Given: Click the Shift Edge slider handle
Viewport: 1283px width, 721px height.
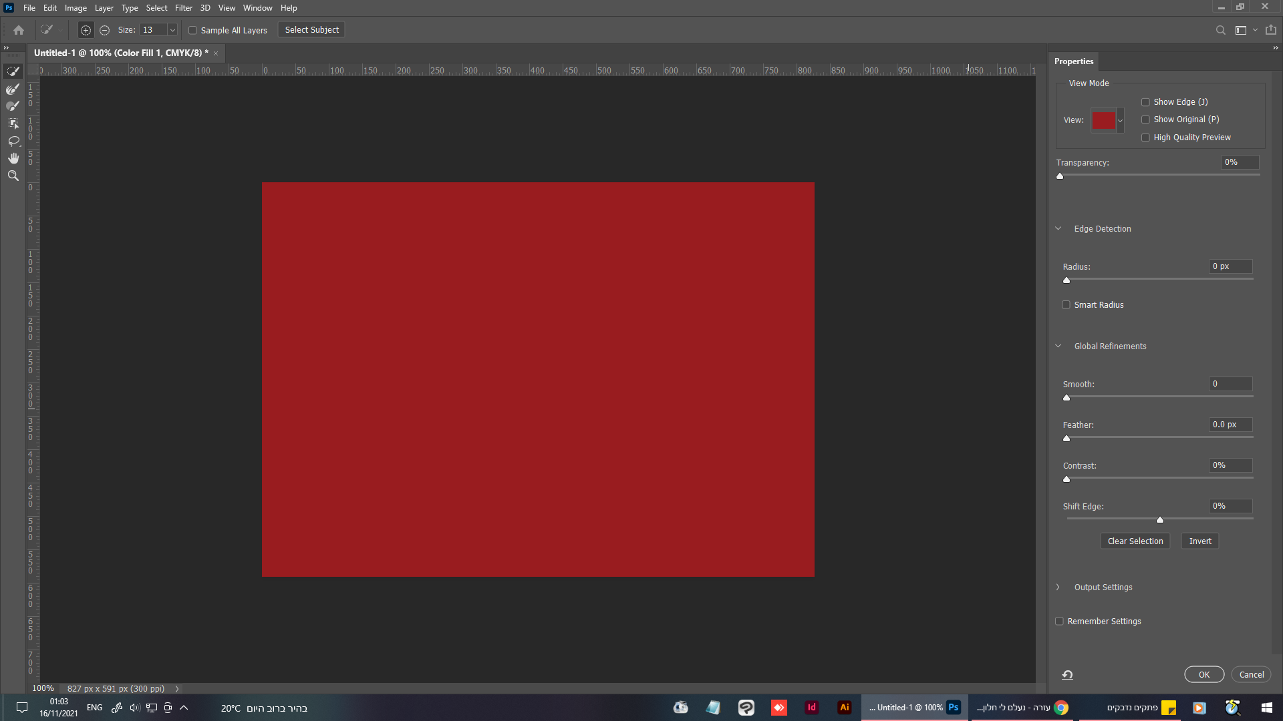Looking at the screenshot, I should [1160, 519].
